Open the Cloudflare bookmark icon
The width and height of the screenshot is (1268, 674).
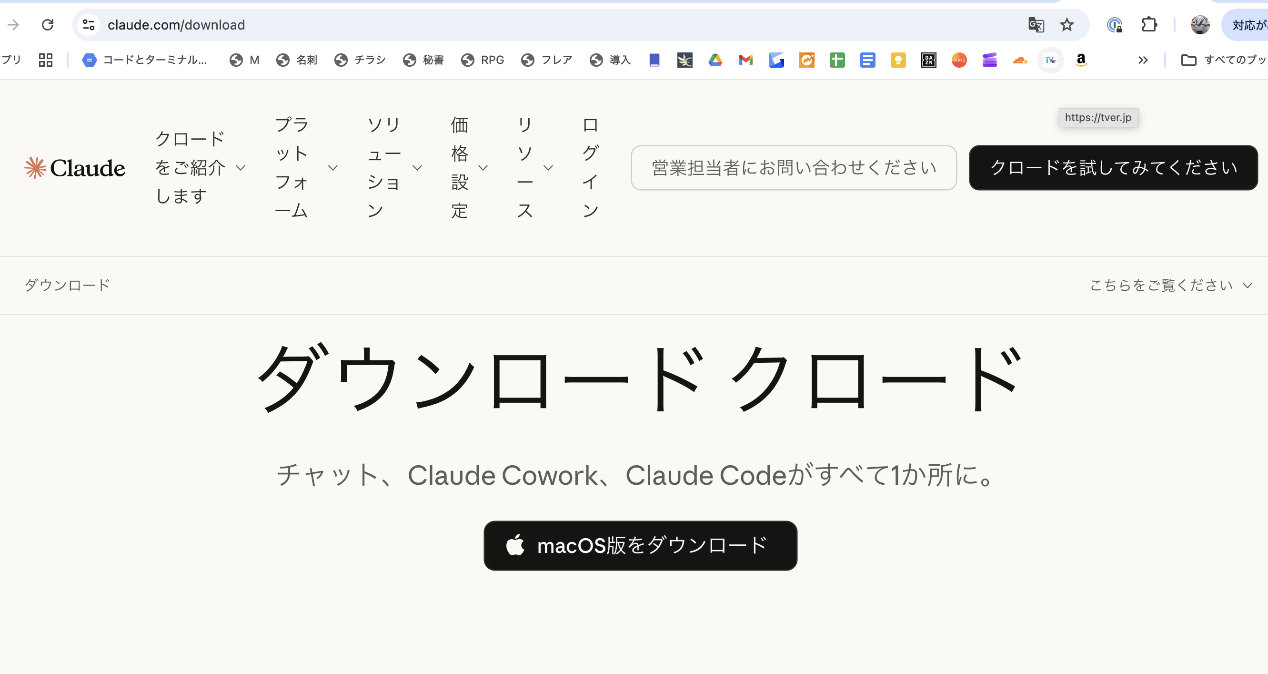(x=1020, y=60)
